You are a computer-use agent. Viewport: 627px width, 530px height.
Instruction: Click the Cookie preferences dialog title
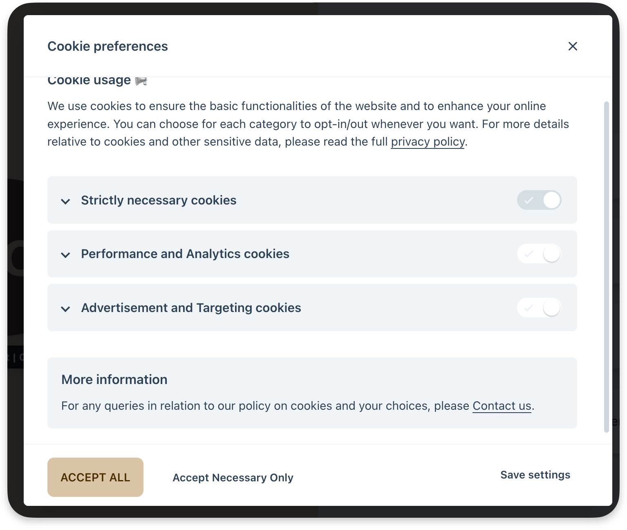coord(107,47)
